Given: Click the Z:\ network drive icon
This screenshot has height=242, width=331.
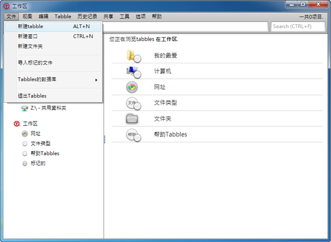Looking at the screenshot, I should tap(25, 108).
